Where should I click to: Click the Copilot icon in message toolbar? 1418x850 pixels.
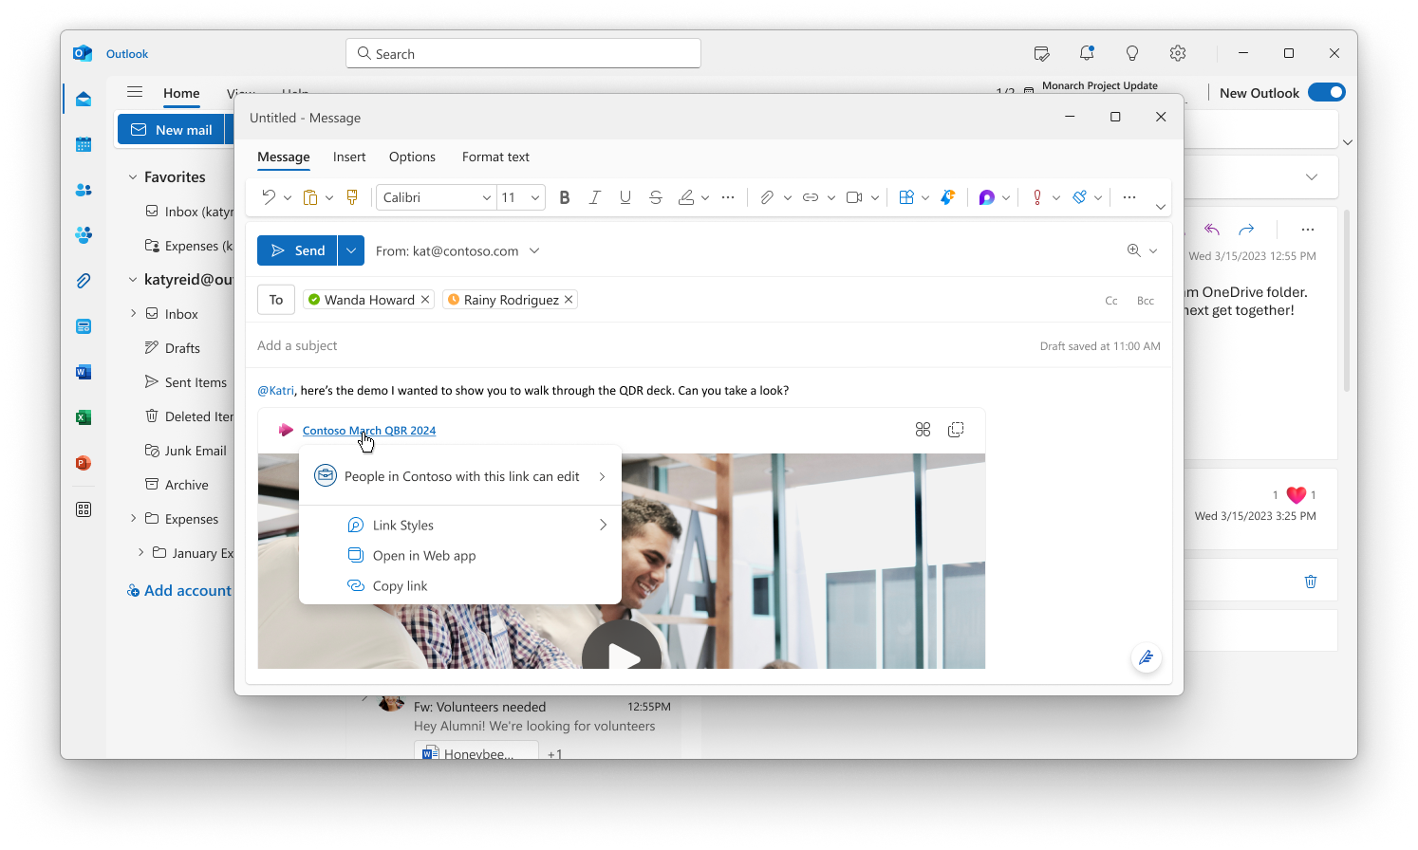coord(947,197)
